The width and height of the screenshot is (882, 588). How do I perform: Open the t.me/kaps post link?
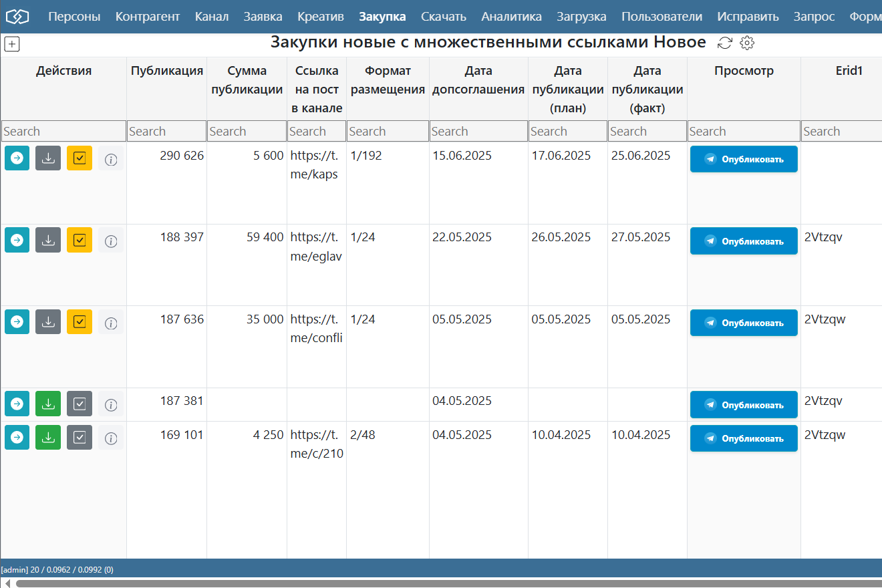(x=315, y=165)
